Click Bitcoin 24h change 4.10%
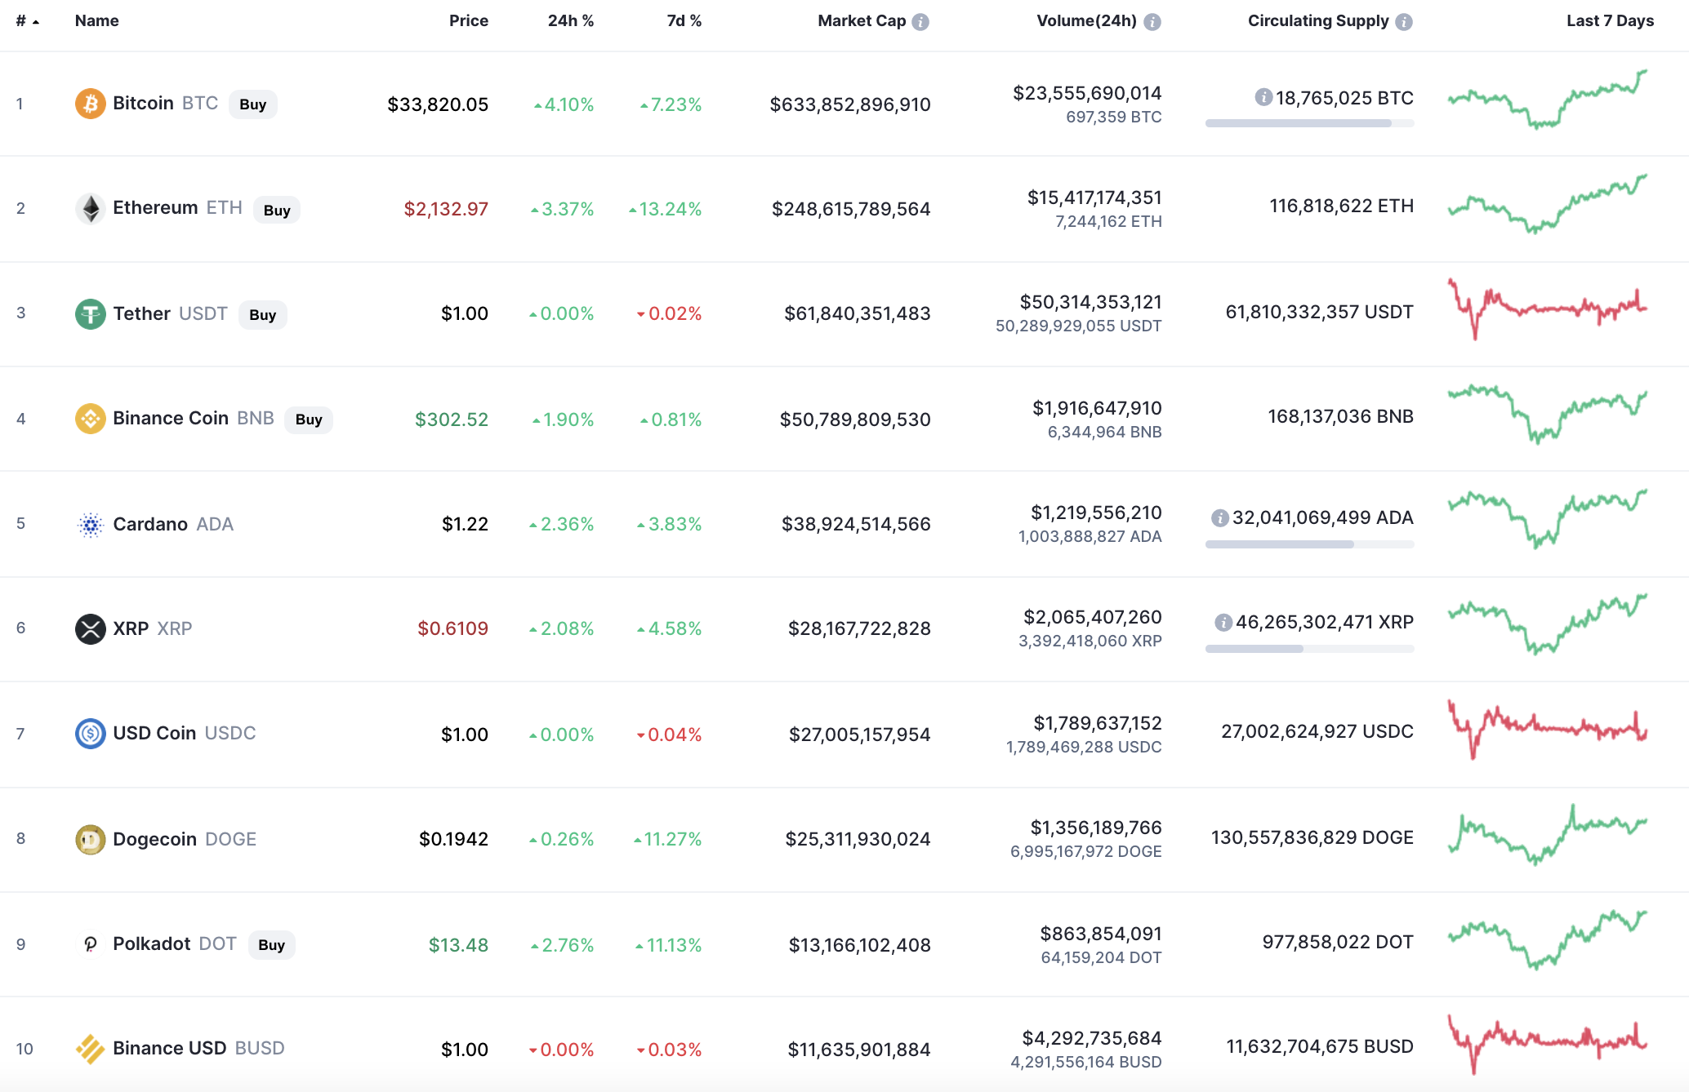1689x1092 pixels. click(564, 104)
